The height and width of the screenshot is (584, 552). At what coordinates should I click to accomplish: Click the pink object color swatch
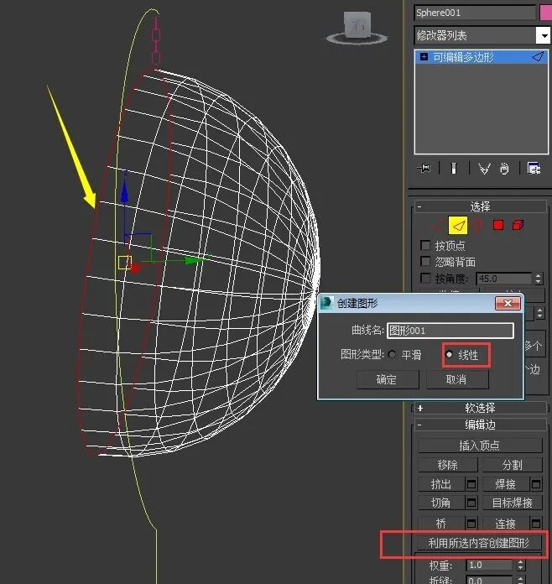545,13
